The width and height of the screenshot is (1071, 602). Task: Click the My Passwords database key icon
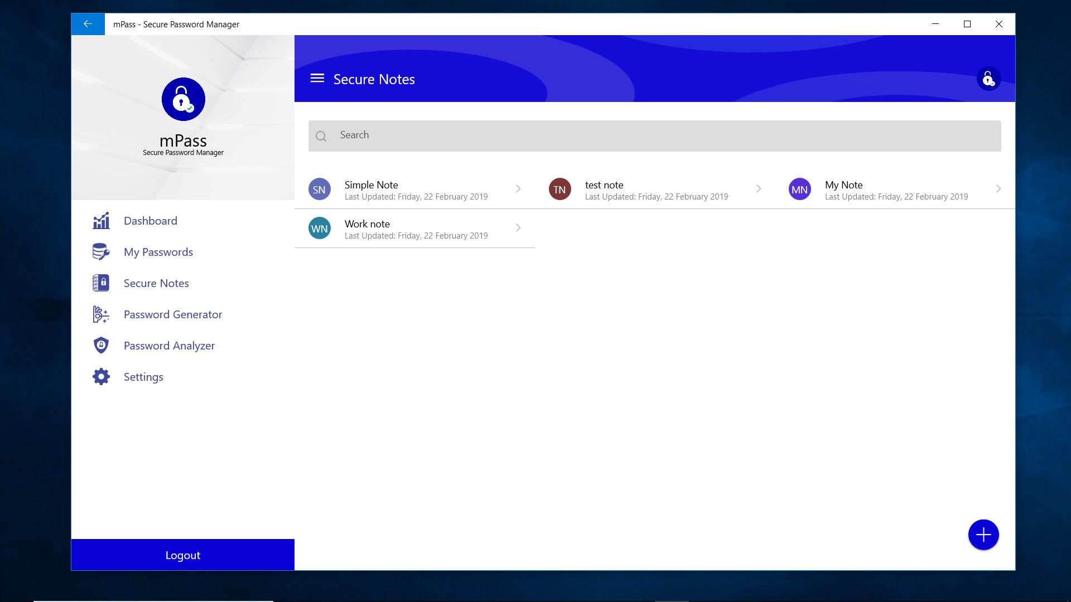coord(101,252)
